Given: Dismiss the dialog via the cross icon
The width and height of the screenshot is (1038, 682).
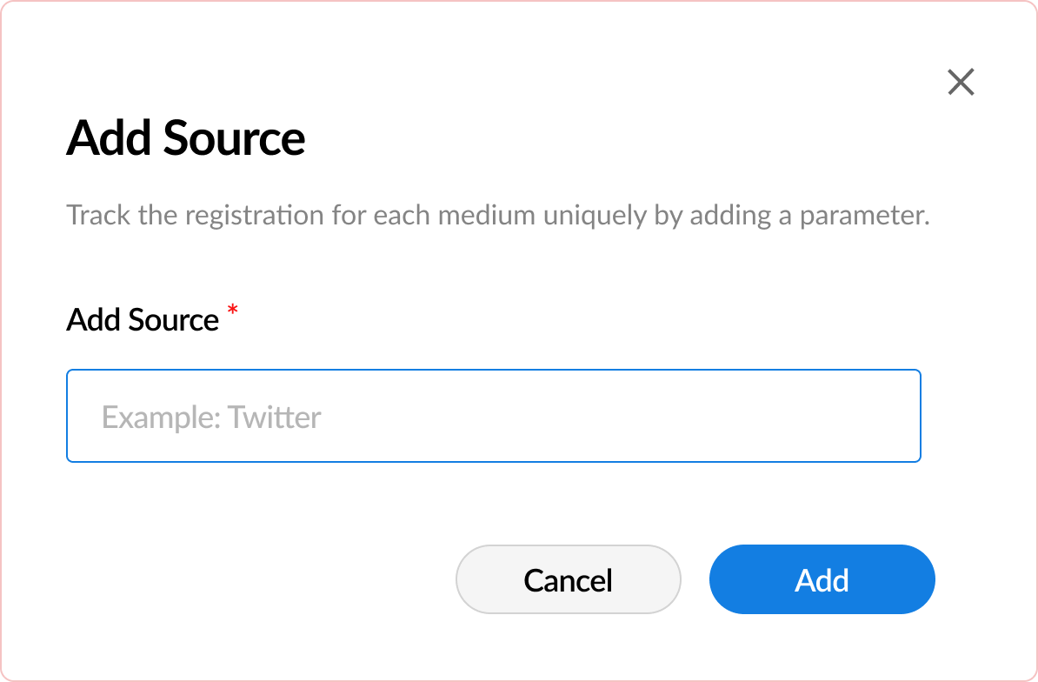Looking at the screenshot, I should (x=961, y=82).
